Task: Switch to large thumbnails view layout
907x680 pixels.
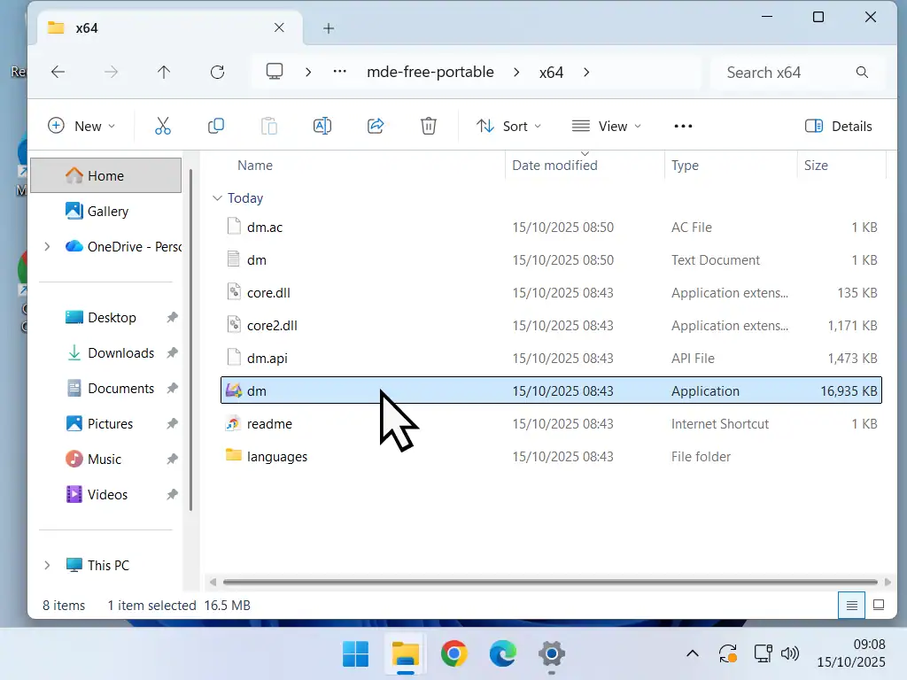Action: 879,606
